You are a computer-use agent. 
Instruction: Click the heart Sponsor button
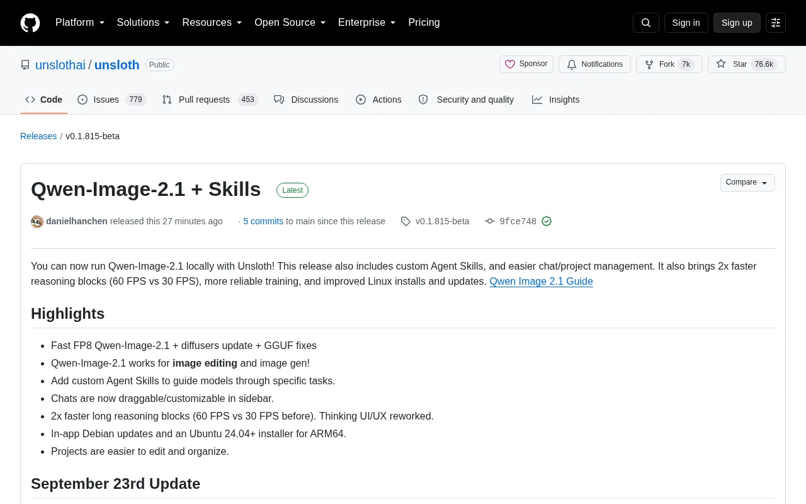(526, 64)
